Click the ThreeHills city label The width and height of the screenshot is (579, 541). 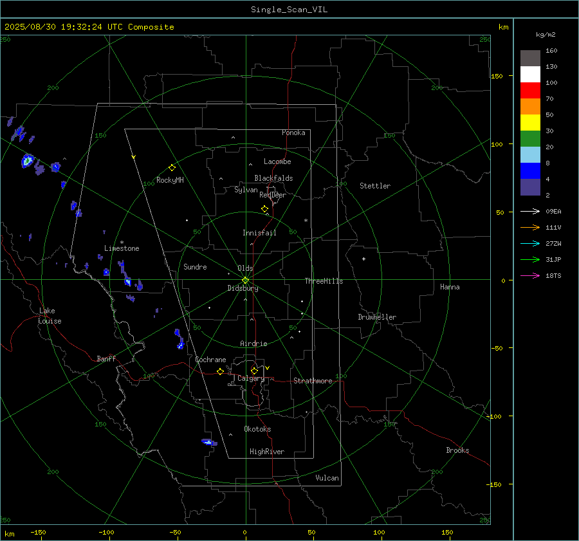coord(324,281)
